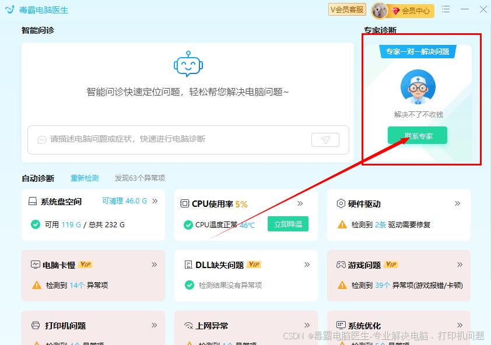
Task: Click the 联系专家 button
Action: [418, 135]
